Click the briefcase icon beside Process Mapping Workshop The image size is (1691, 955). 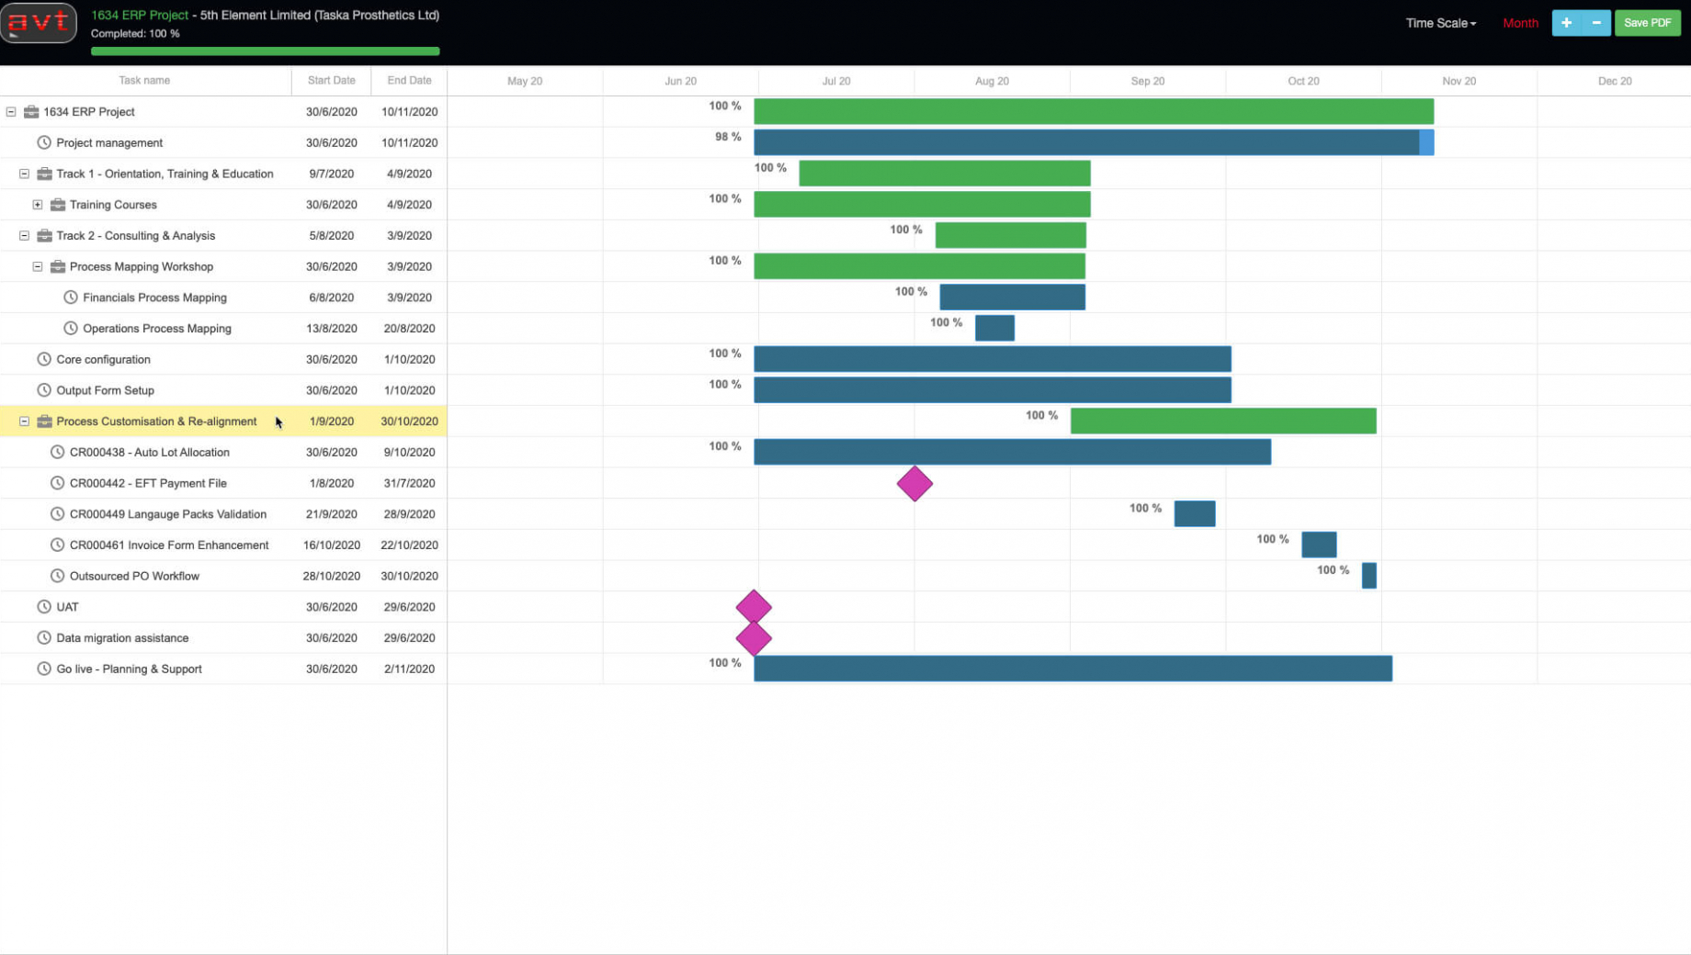coord(57,266)
